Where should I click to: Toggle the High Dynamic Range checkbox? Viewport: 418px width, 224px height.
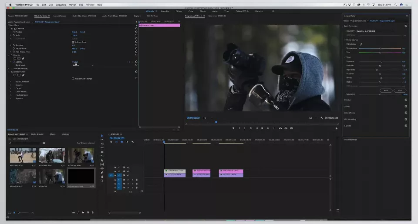click(73, 79)
